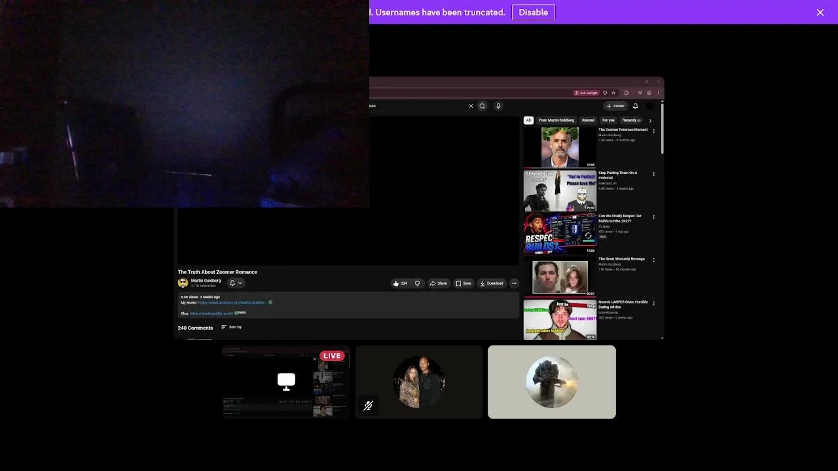Click the YouTube Create button
838x471 pixels.
[x=615, y=106]
